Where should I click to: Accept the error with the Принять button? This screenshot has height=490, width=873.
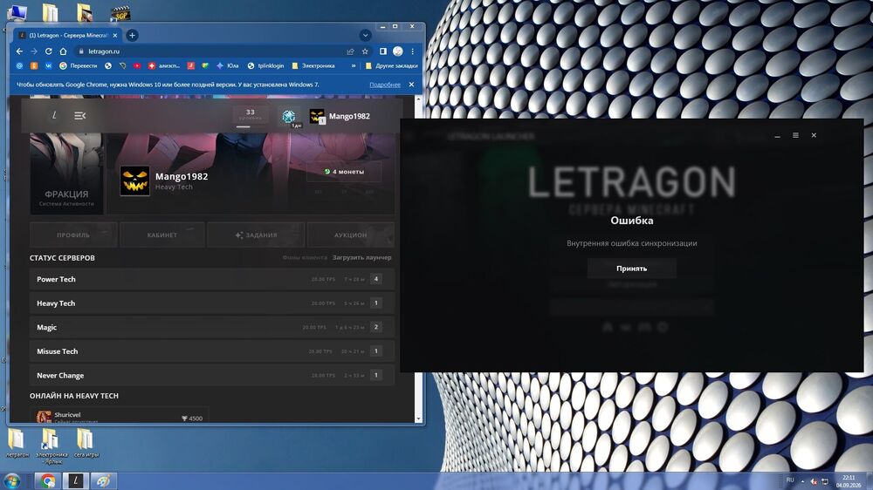pos(631,268)
